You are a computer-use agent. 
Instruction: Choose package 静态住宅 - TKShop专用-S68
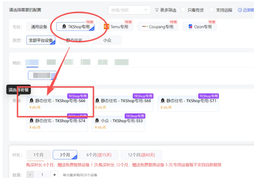point(123,103)
